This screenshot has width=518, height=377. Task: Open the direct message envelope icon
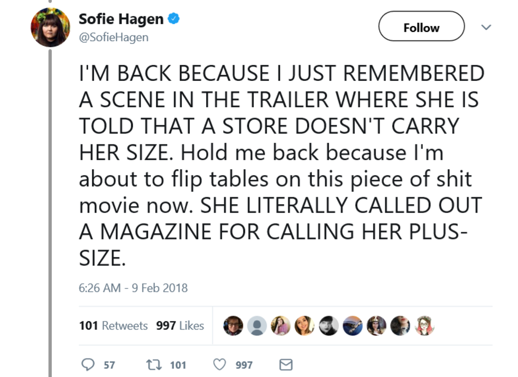(285, 364)
